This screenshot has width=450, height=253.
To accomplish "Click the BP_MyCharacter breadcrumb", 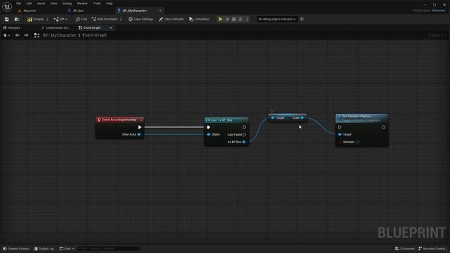I will 59,35.
